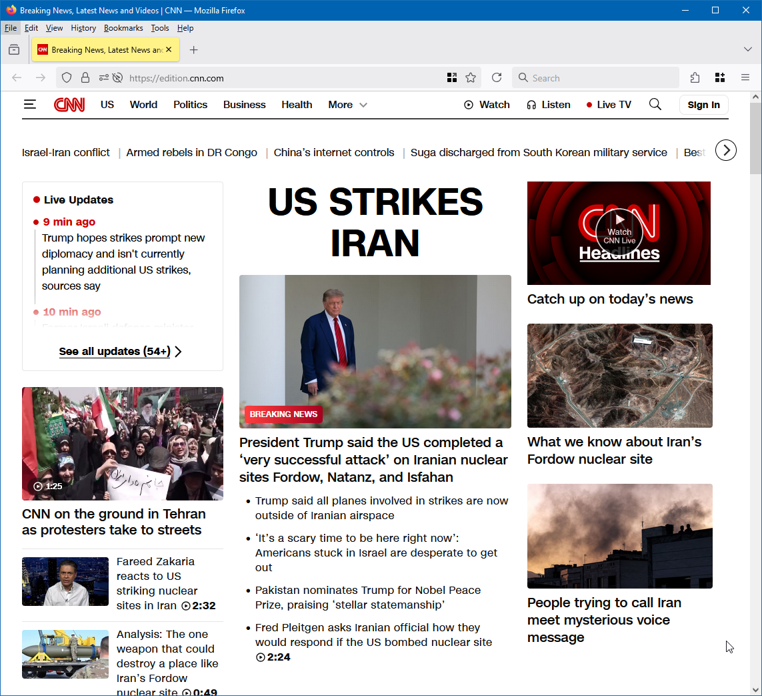The width and height of the screenshot is (762, 696).
Task: Click the crossed-out autoplay blocked icon
Action: click(x=117, y=78)
